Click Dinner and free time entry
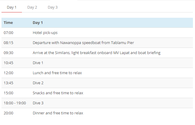195x125 pixels. [58, 113]
